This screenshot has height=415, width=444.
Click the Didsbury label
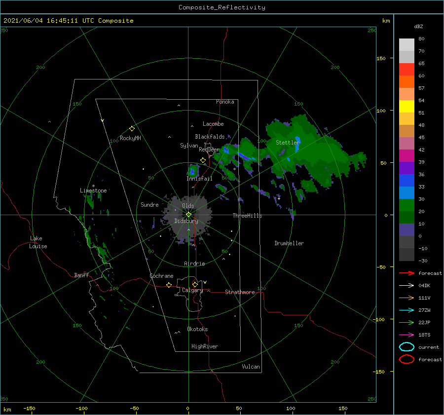point(186,221)
